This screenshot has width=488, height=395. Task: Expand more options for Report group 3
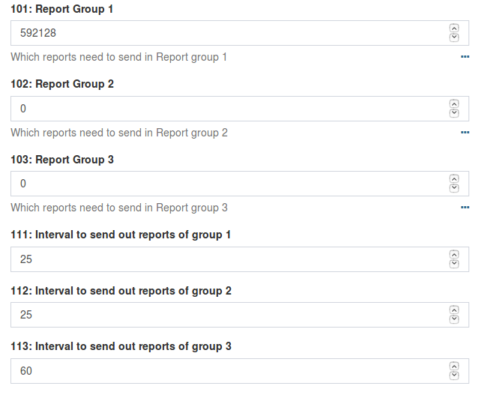465,208
